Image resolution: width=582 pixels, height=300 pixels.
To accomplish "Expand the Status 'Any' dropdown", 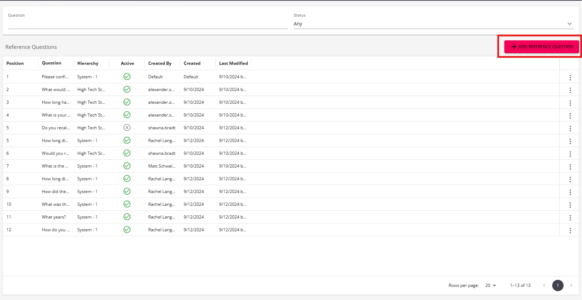I will [433, 24].
